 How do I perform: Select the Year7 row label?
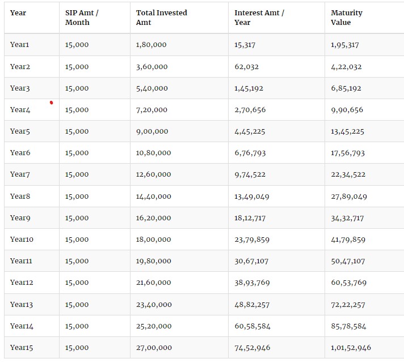pyautogui.click(x=20, y=174)
